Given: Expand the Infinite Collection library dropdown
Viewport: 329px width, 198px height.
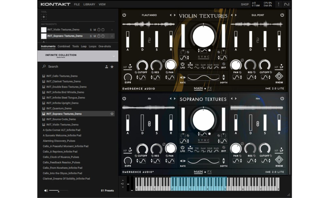Looking at the screenshot, I should tap(114, 56).
